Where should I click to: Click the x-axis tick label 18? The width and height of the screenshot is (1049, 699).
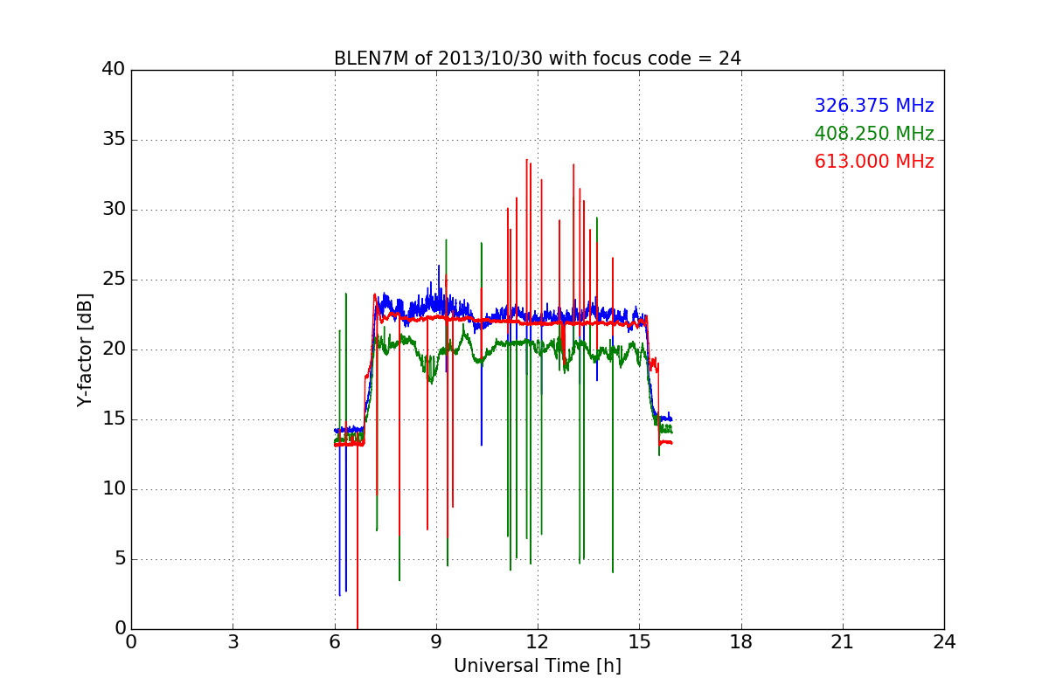click(741, 642)
